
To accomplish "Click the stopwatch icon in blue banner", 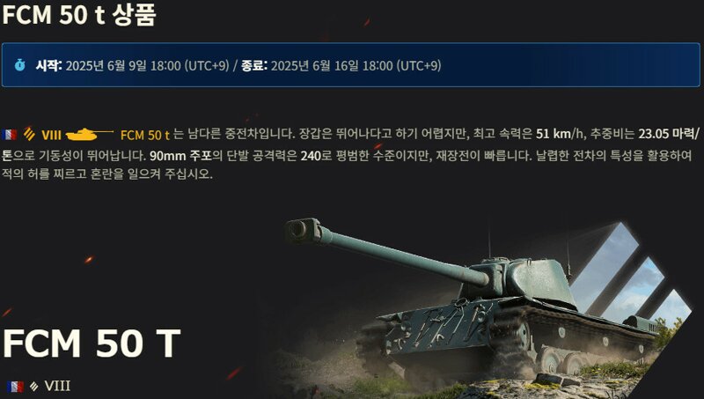I will coord(19,65).
